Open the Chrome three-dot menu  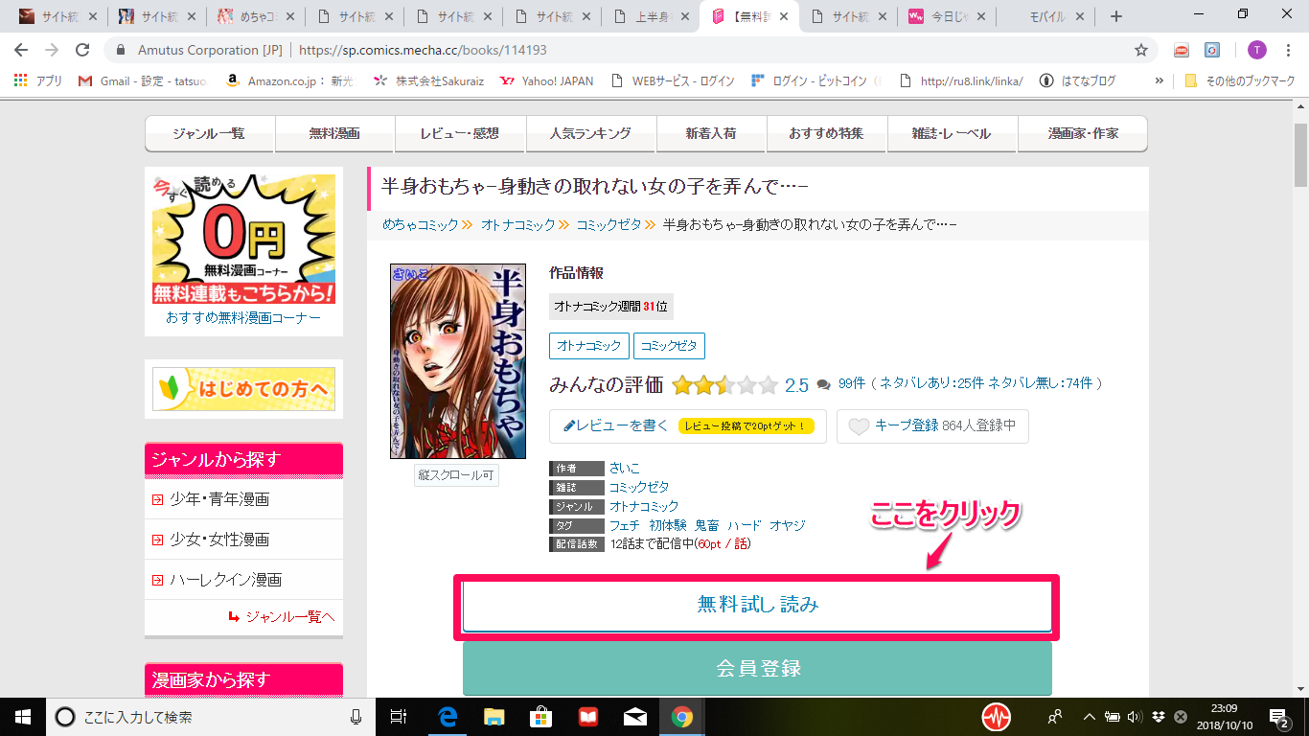(x=1287, y=50)
